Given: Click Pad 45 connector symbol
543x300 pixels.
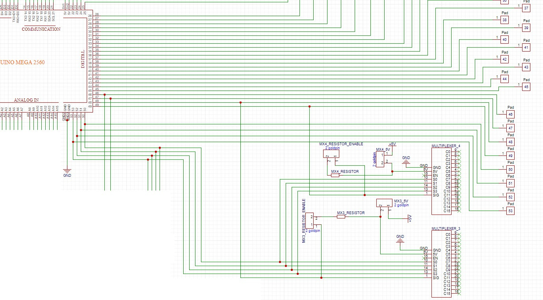Looking at the screenshot, I should click(x=526, y=86).
